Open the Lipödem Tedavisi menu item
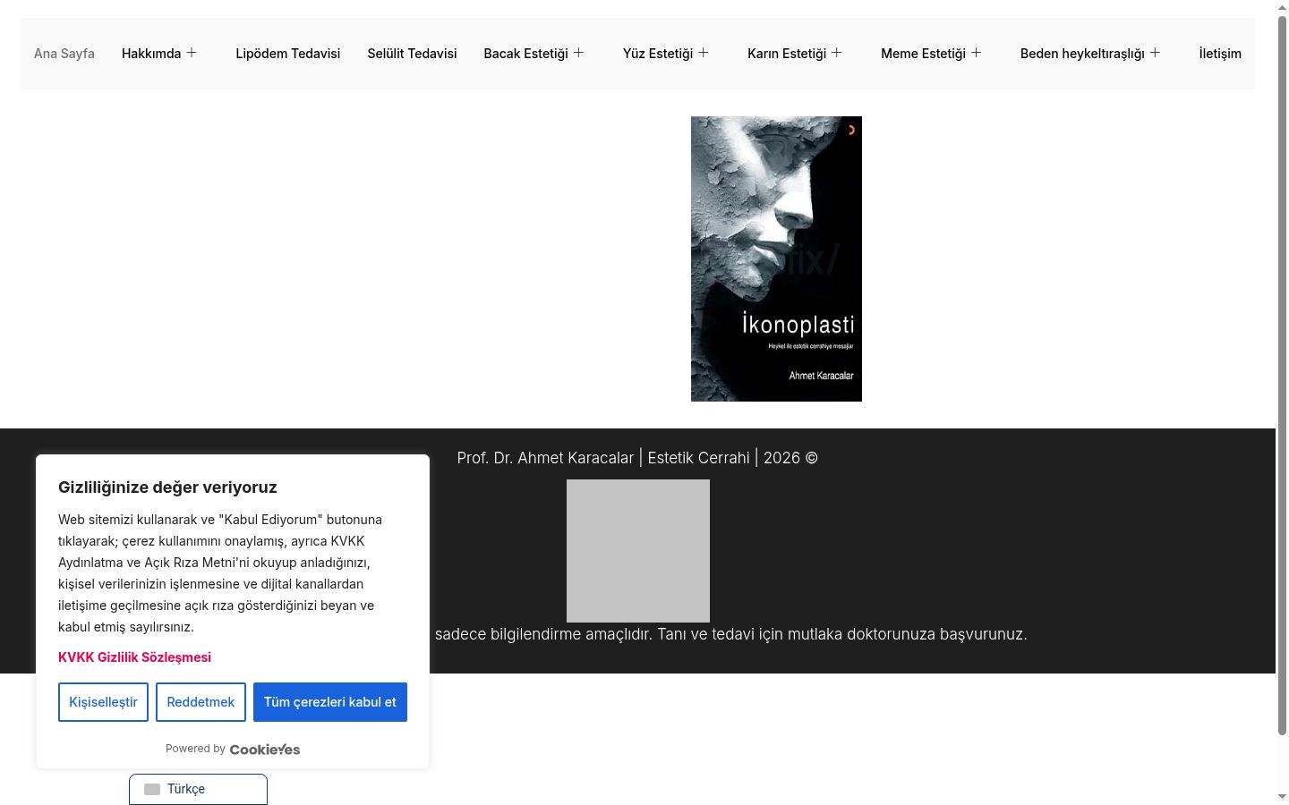The height and width of the screenshot is (805, 1289). (x=288, y=54)
